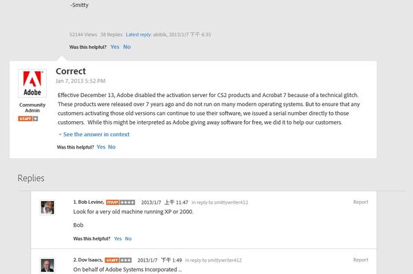Report Bob Levine's reply
This screenshot has height=274, width=413.
pos(361,202)
